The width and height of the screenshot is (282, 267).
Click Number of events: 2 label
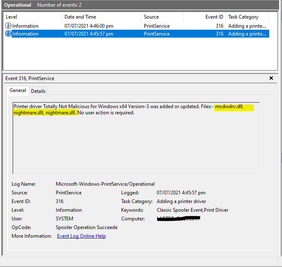coord(60,5)
